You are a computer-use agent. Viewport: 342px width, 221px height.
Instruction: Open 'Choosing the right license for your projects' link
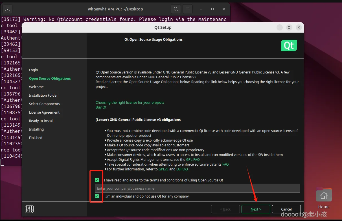click(130, 102)
